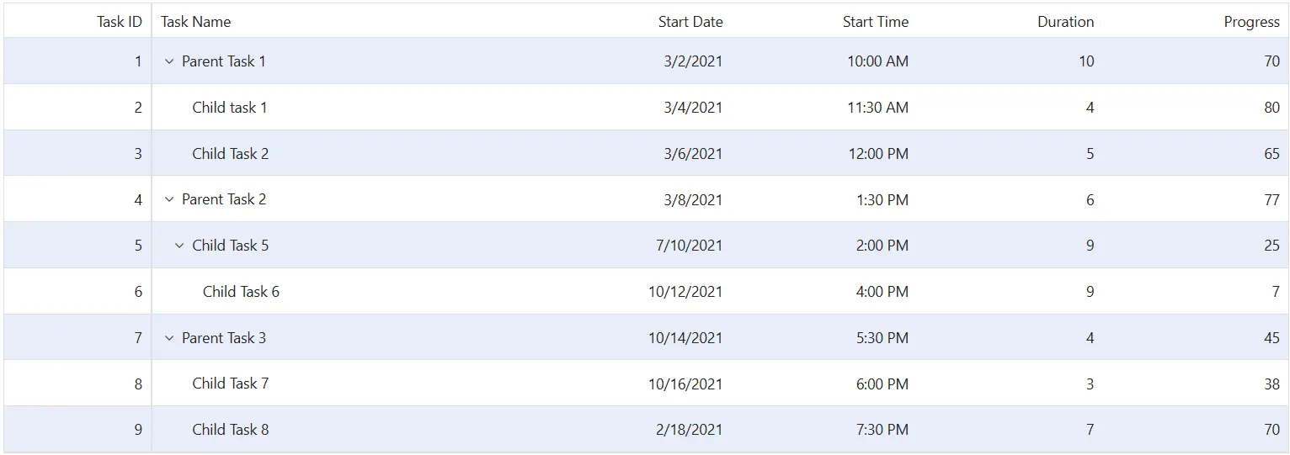Collapse Parent Task 1 row
The image size is (1290, 455).
point(168,61)
